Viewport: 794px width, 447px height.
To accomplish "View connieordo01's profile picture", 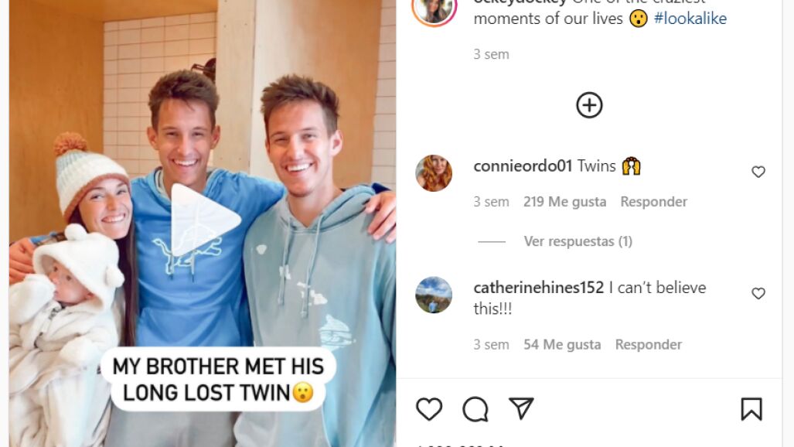I will pyautogui.click(x=434, y=173).
